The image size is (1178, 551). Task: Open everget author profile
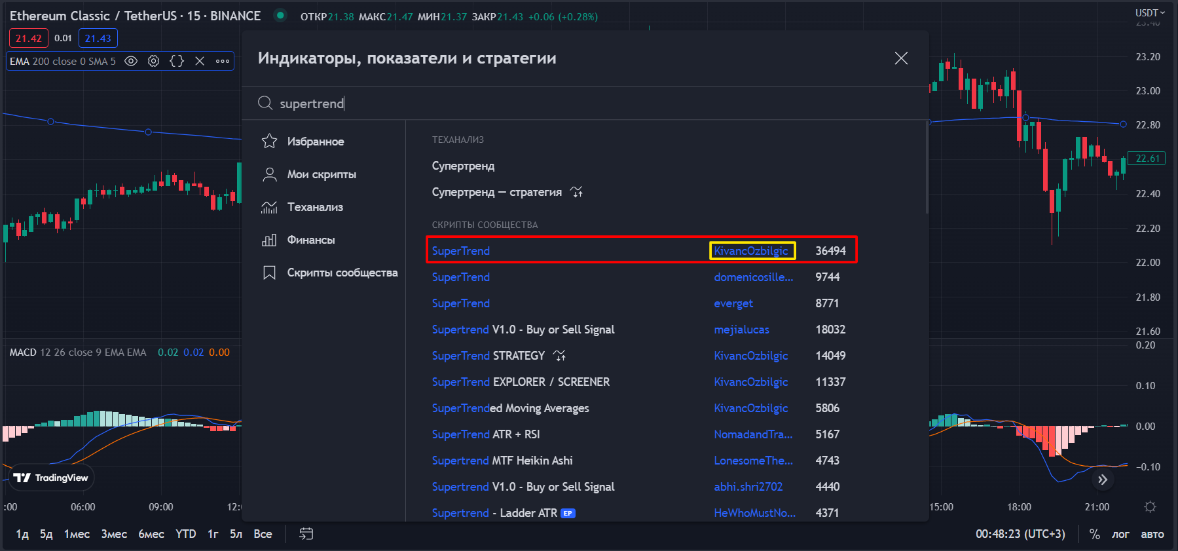point(733,303)
